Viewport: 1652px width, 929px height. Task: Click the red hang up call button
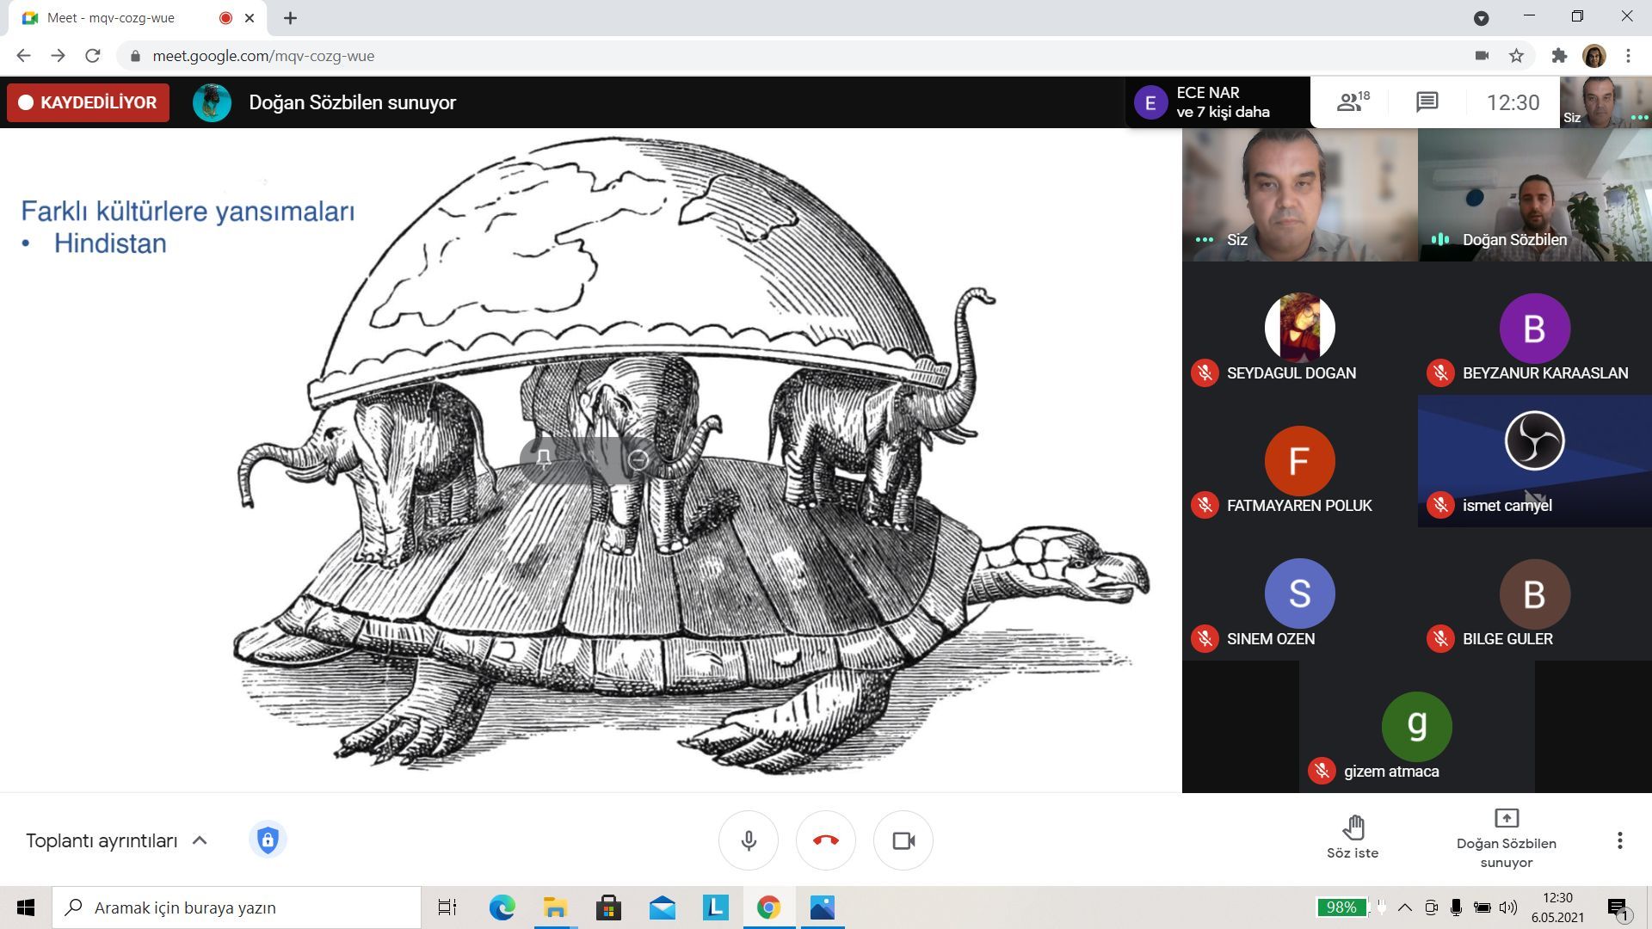pyautogui.click(x=825, y=840)
